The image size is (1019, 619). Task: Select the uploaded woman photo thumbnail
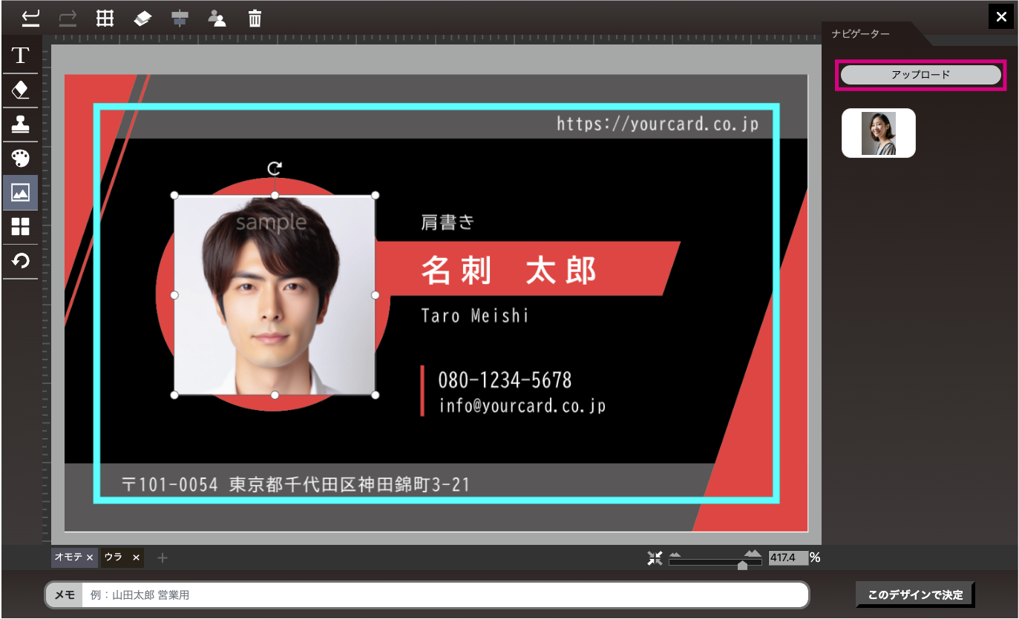pos(879,133)
